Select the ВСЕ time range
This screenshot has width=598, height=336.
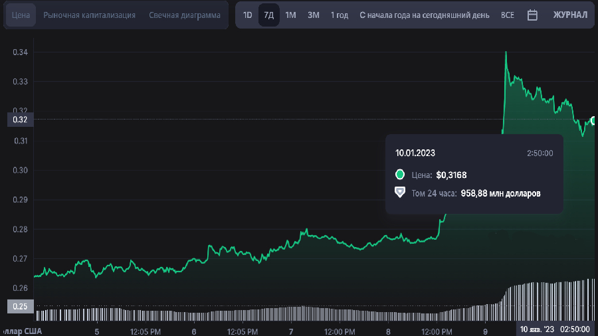508,15
